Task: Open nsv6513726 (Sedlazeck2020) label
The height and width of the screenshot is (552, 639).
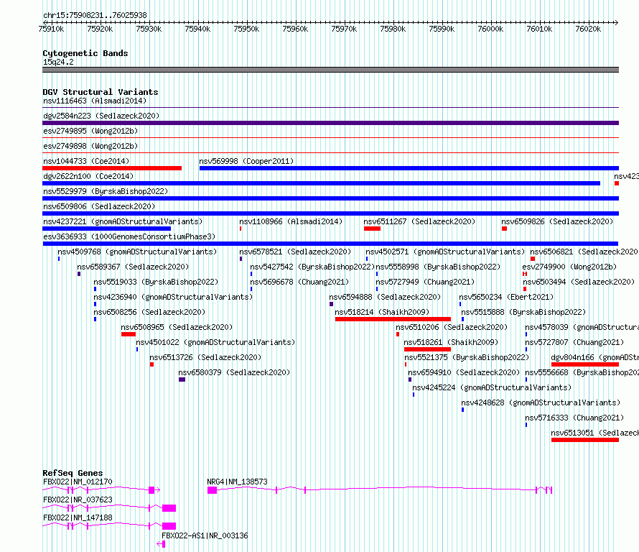Action: [x=206, y=357]
